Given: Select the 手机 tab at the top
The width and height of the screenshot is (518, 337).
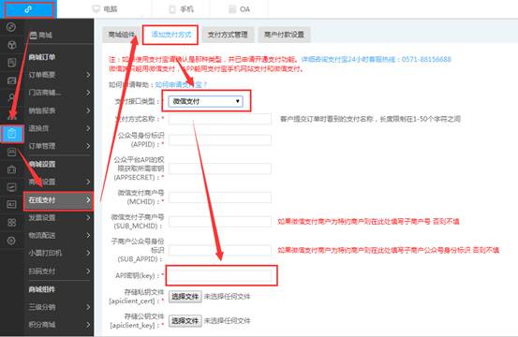Looking at the screenshot, I should [x=181, y=9].
